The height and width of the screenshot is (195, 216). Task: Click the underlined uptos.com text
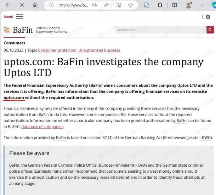[14, 97]
